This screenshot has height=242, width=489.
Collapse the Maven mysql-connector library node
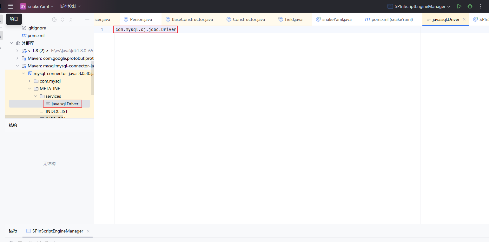click(17, 66)
